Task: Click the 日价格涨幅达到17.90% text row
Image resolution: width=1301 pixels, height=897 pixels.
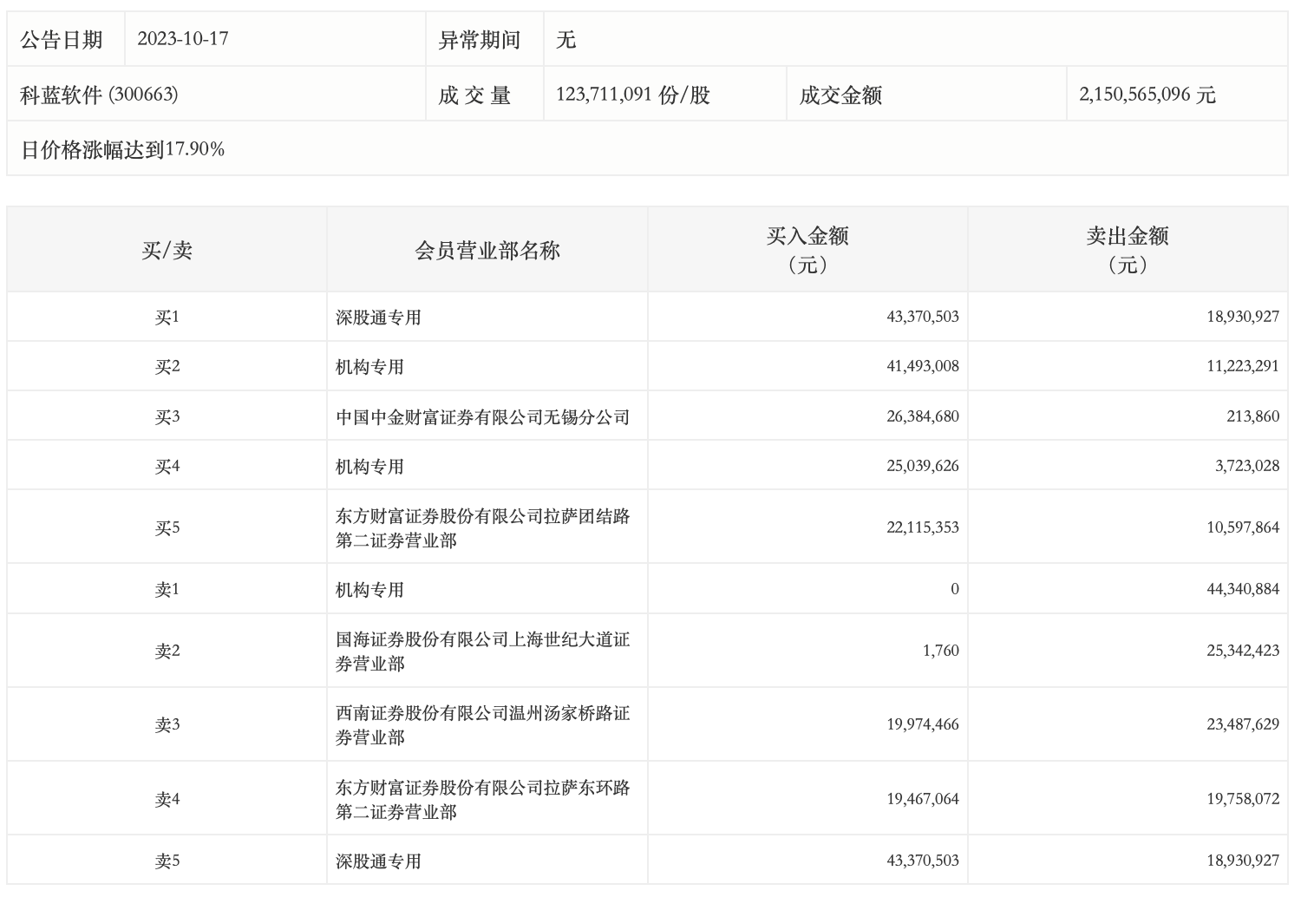Action: [x=122, y=149]
